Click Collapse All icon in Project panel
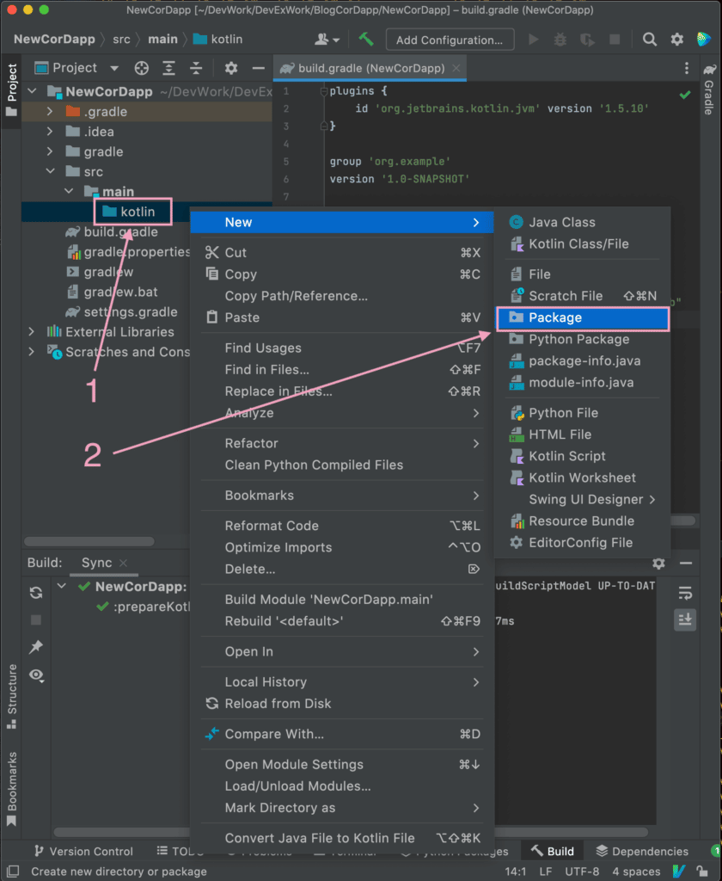 (195, 68)
